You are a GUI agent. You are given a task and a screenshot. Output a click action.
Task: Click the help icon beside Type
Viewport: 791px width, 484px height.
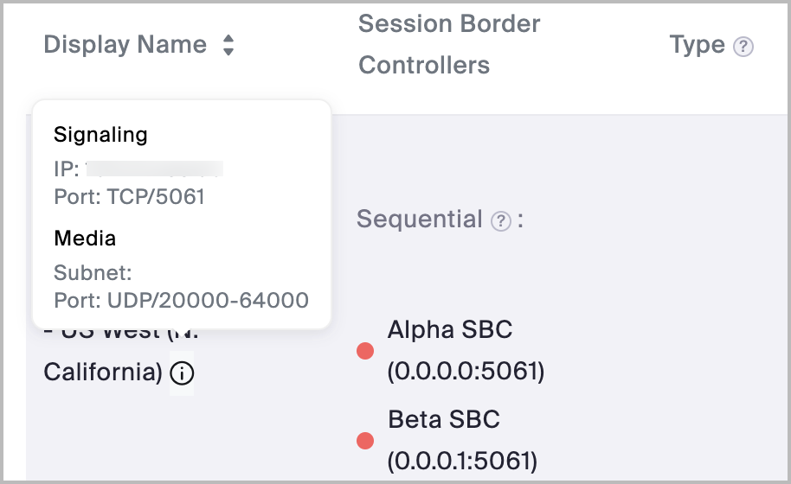tap(743, 47)
